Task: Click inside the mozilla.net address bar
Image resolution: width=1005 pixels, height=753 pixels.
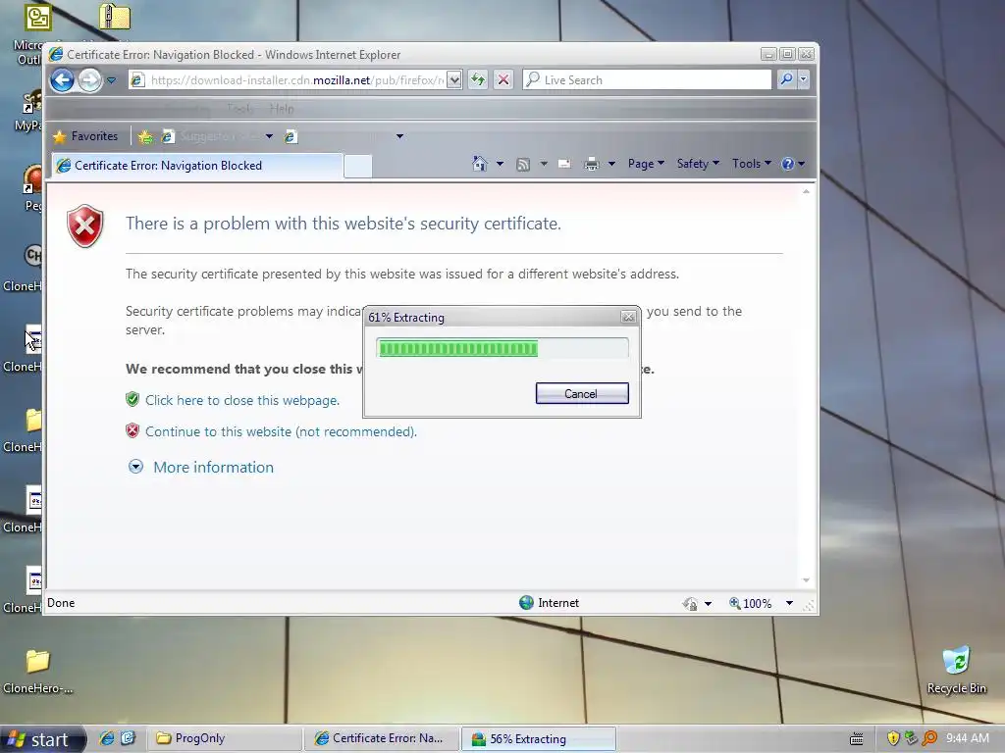Action: pos(289,80)
